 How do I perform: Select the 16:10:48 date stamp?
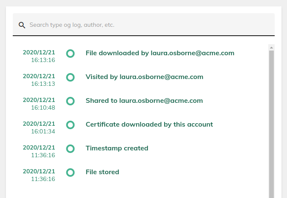[39, 104]
